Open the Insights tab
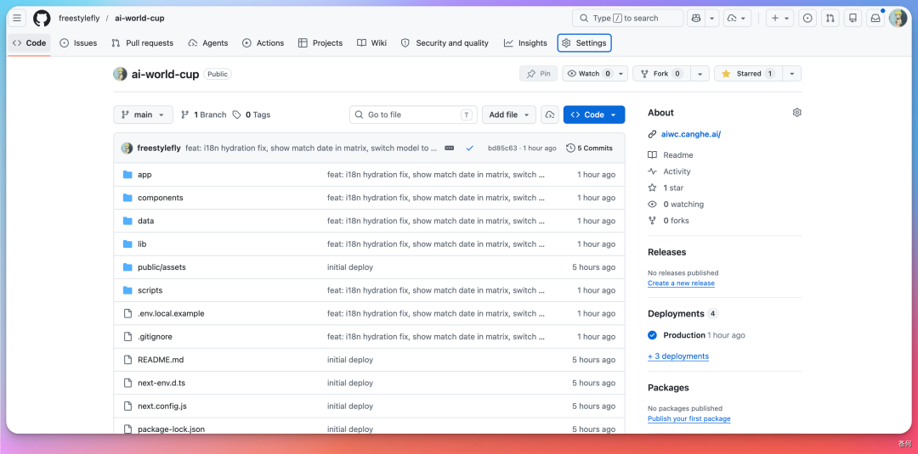 pyautogui.click(x=525, y=42)
